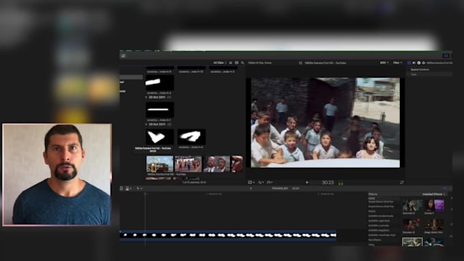
Task: Open the share inspector icon
Action: (424, 63)
